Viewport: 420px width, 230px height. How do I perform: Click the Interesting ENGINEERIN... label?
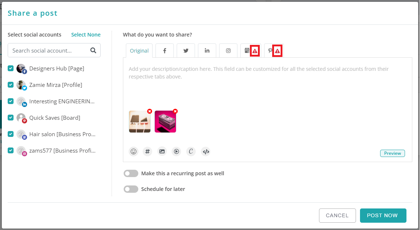point(62,101)
